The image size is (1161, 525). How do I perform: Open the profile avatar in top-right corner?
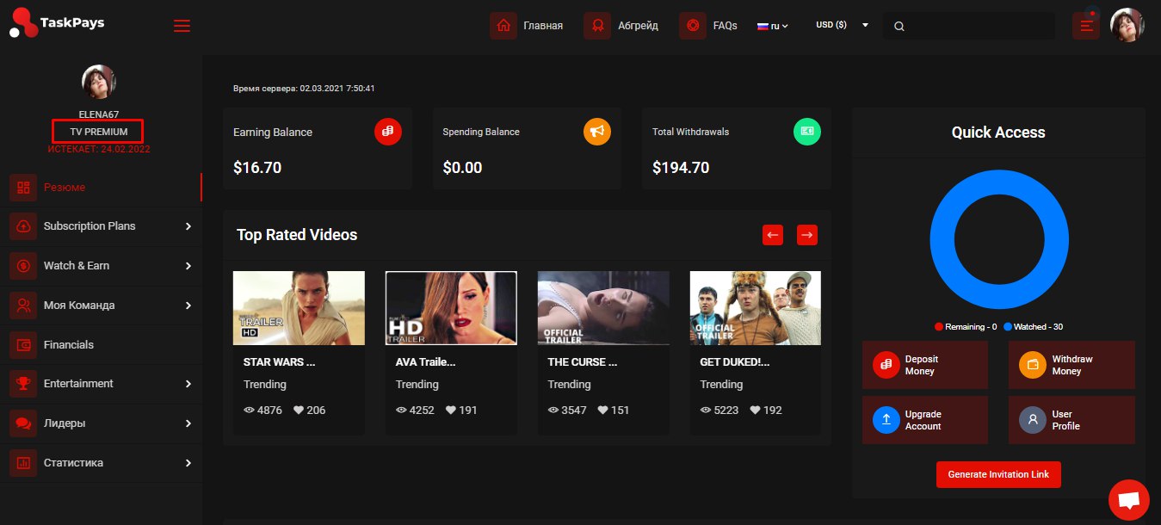pos(1127,25)
